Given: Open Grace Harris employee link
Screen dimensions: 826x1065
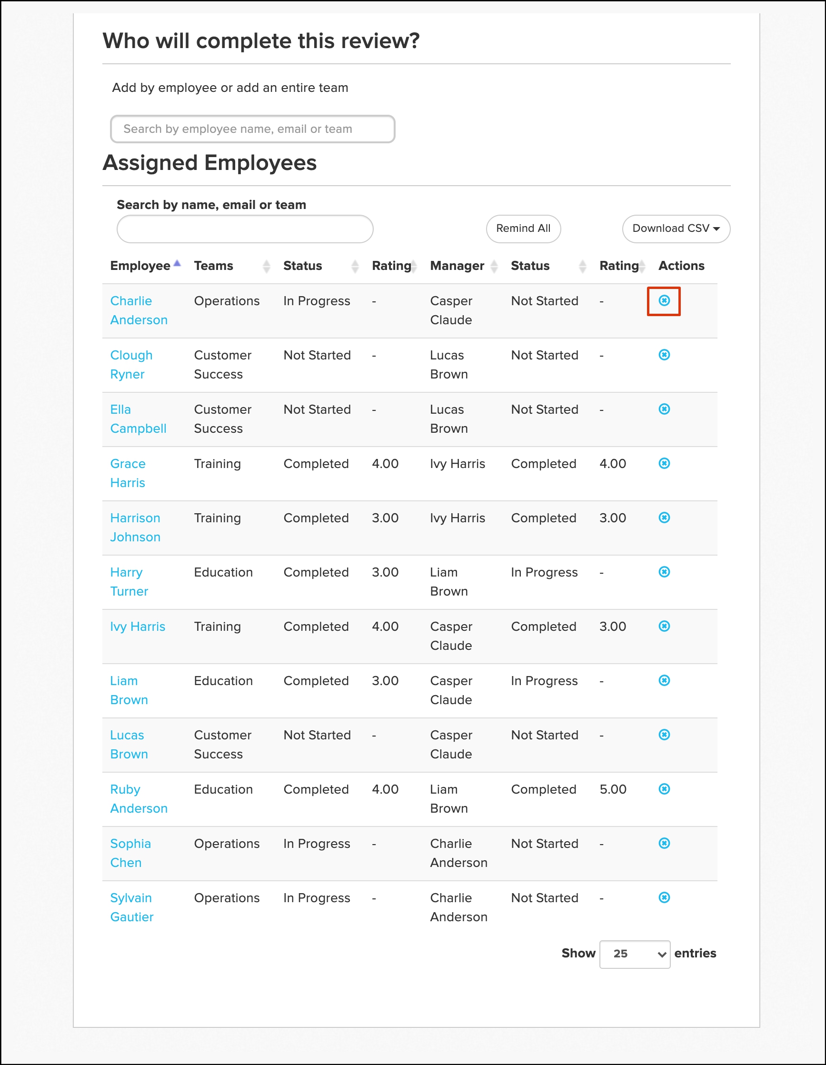Looking at the screenshot, I should pyautogui.click(x=128, y=473).
